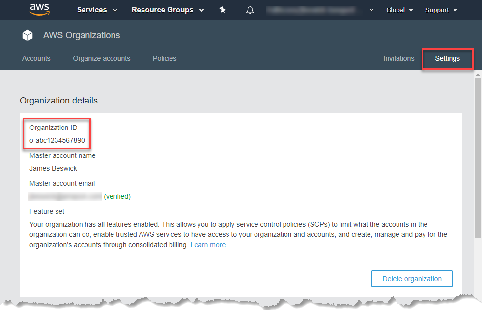Viewport: 482px width, 310px height.
Task: Click the scrollbar up arrow
Action: coord(478,74)
